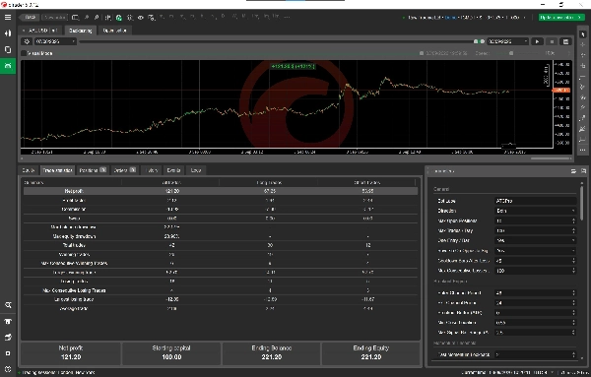Select the Net profit row in statistics
Viewport: 591px width, 377px height.
click(x=221, y=191)
